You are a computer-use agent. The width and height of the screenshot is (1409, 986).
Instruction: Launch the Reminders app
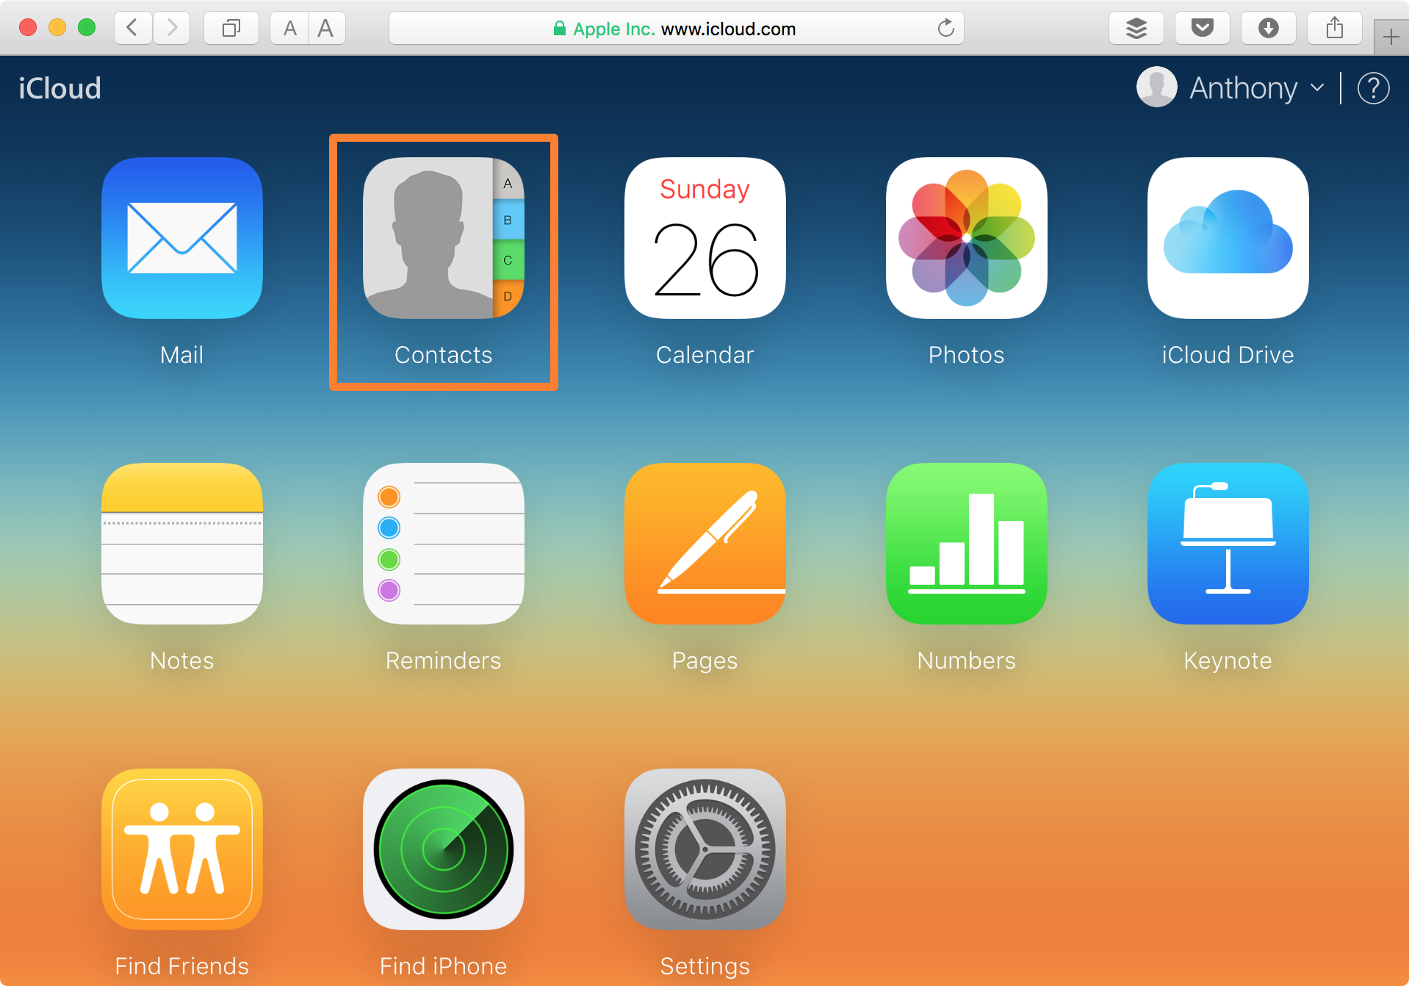pos(444,544)
